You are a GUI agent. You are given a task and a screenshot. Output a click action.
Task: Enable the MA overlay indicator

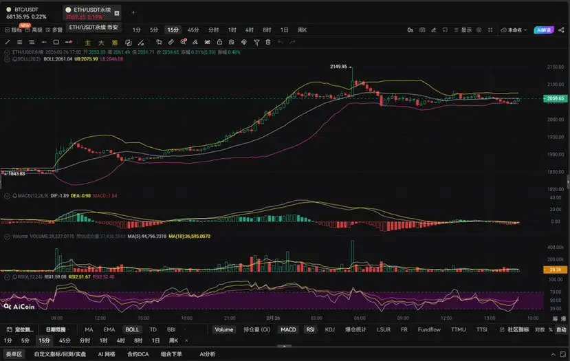(89, 330)
